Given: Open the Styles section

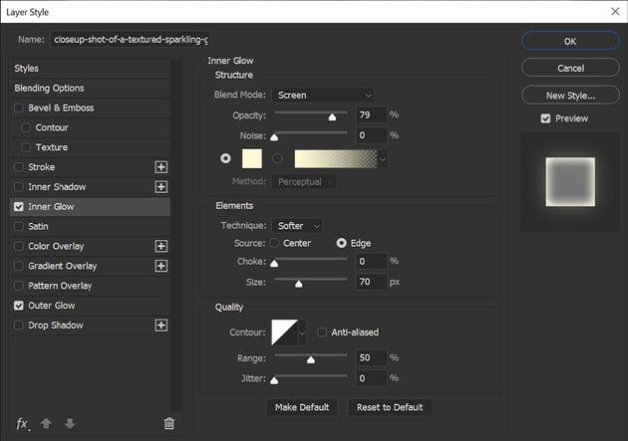Looking at the screenshot, I should point(90,69).
